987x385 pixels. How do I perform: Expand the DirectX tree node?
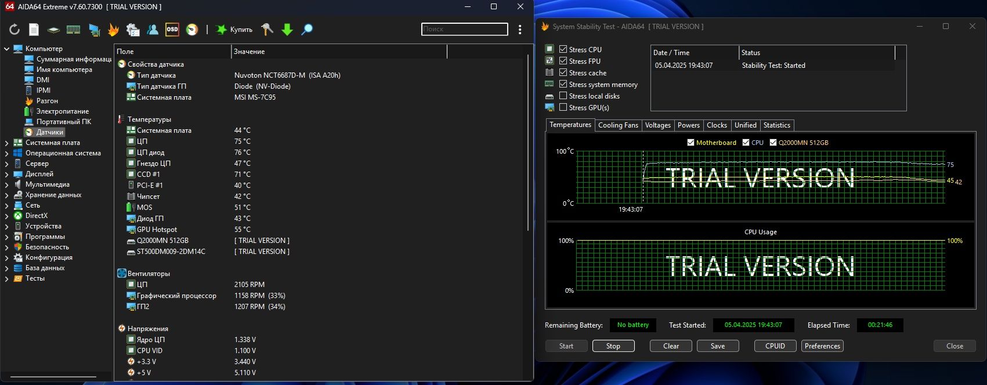[6, 216]
